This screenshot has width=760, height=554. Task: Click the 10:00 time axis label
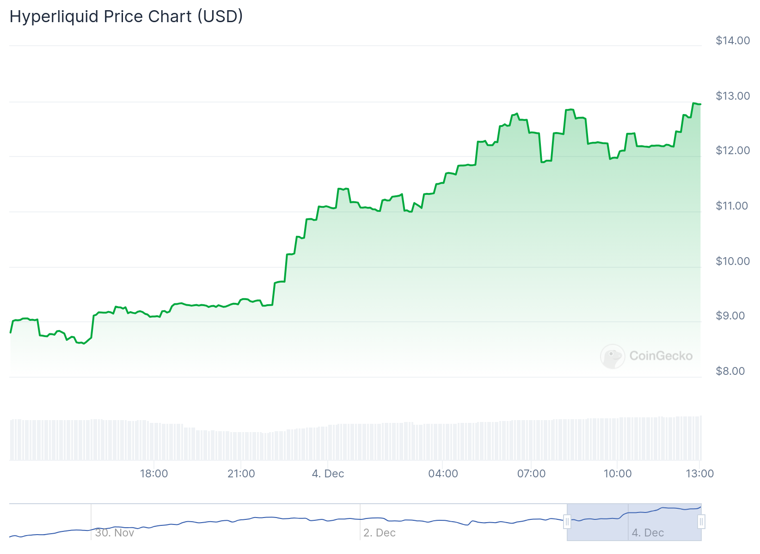pyautogui.click(x=618, y=474)
